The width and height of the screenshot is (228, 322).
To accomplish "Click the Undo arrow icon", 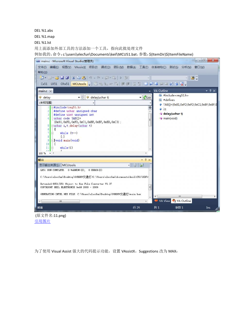I will click(90, 78).
